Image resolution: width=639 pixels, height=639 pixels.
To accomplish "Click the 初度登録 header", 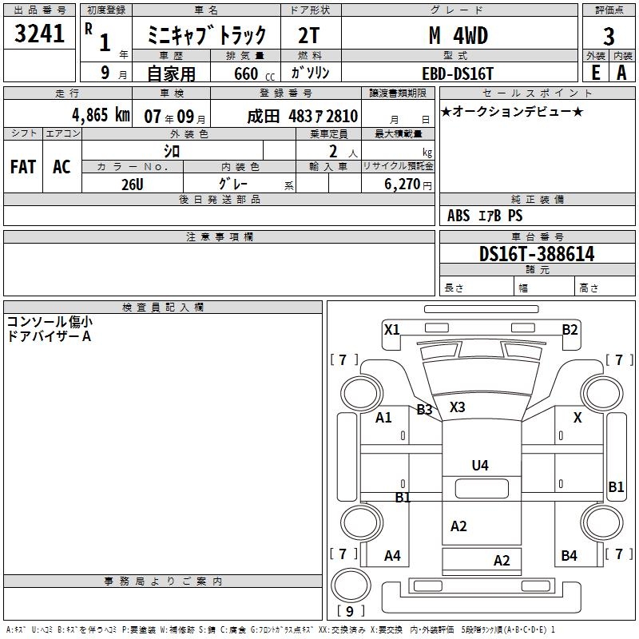I will point(106,10).
